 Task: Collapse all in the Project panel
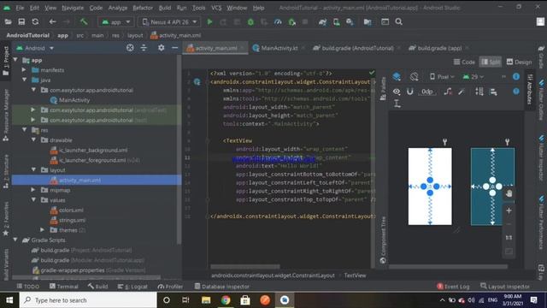144,48
